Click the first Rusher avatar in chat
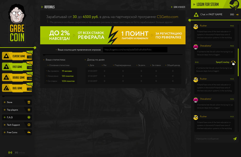Viewport: 241px width, 157px height. pyautogui.click(x=196, y=27)
